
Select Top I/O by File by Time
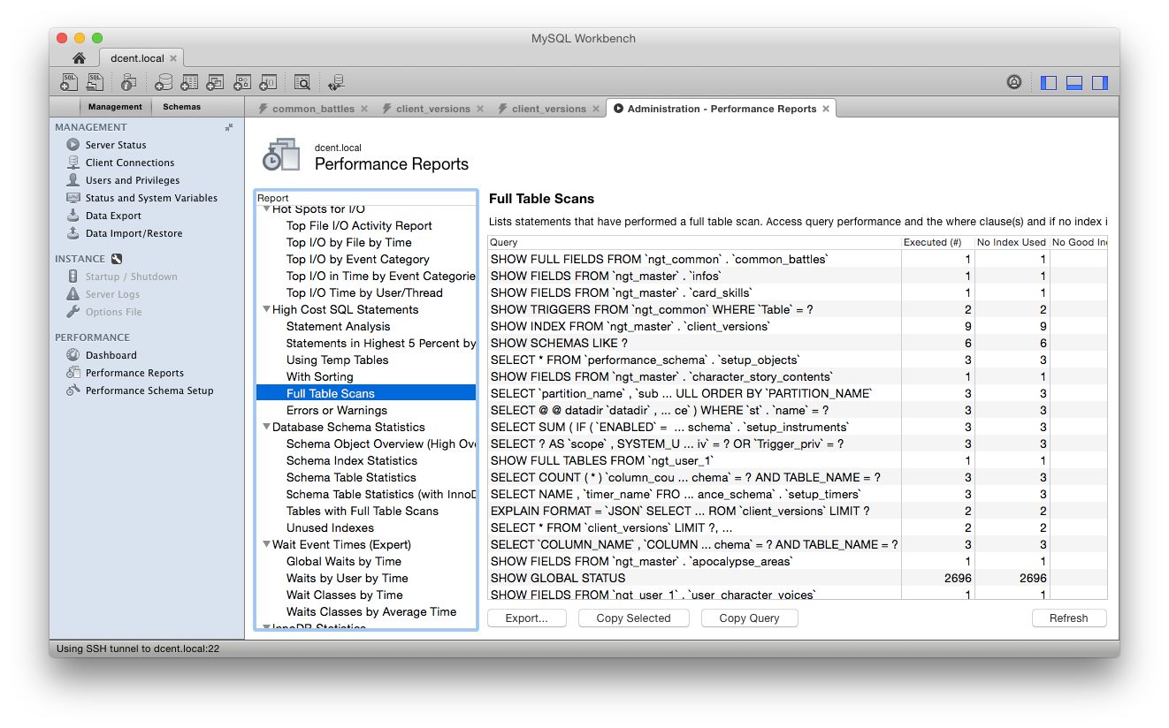348,242
